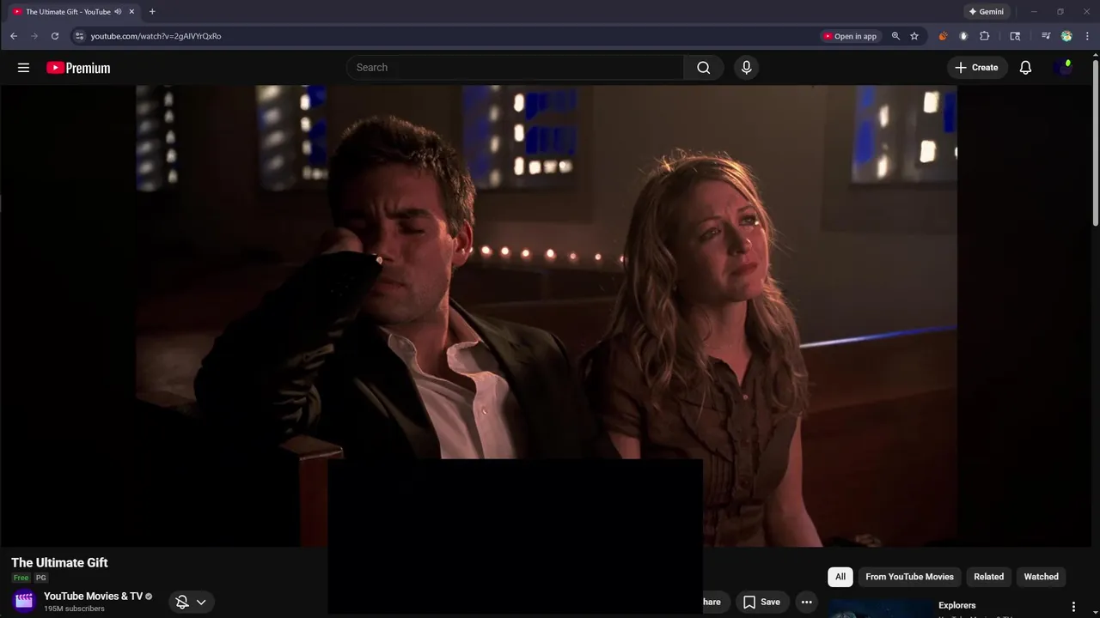Close The Ultimate Gift tab
The width and height of the screenshot is (1100, 618).
pyautogui.click(x=131, y=12)
